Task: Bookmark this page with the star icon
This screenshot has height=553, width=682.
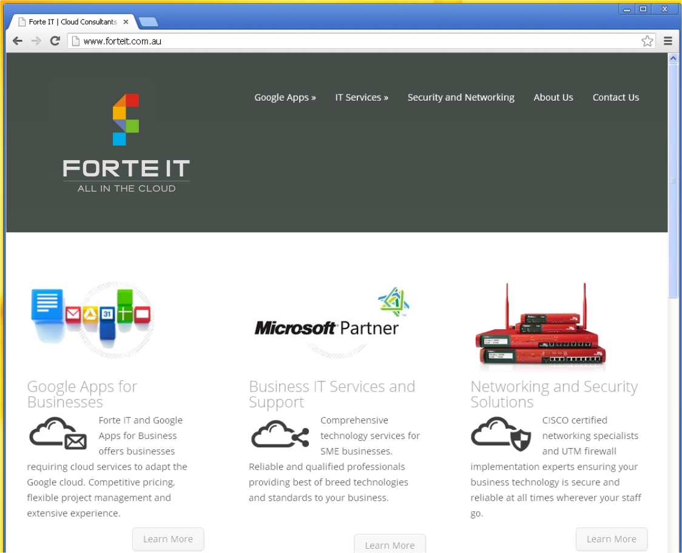Action: click(647, 41)
